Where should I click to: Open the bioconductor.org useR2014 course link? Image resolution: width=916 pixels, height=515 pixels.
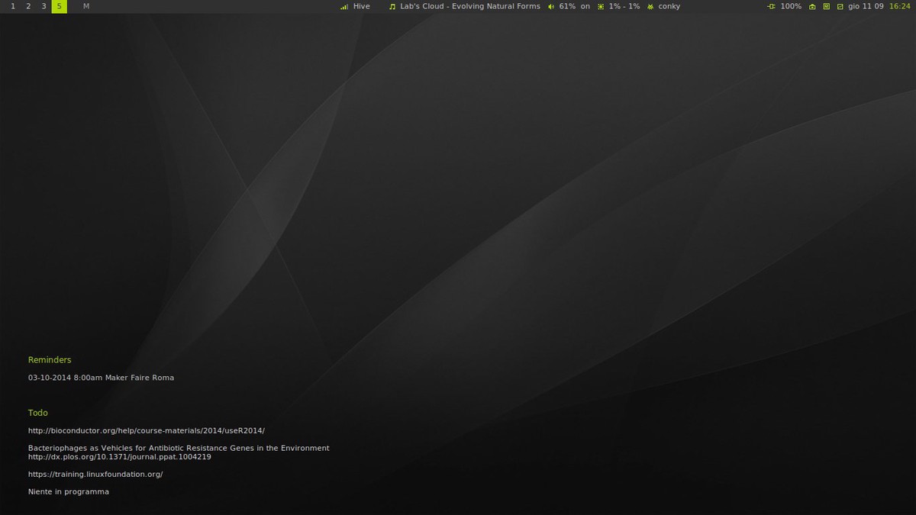(x=146, y=430)
